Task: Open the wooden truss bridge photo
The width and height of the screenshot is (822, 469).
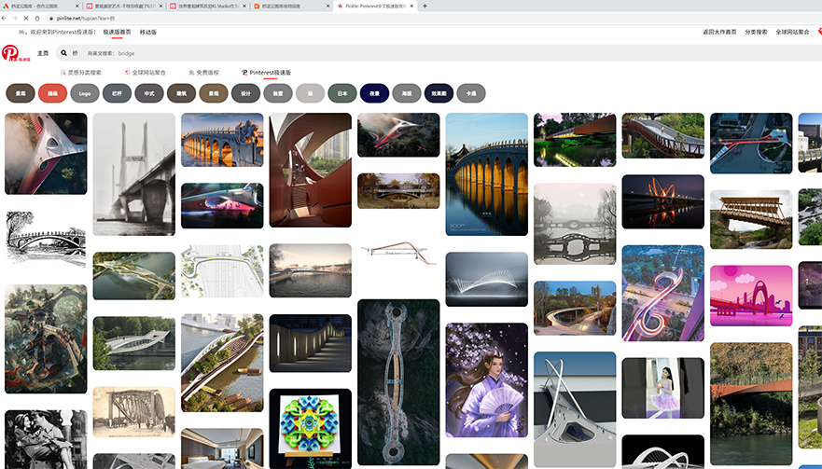Action: point(751,219)
